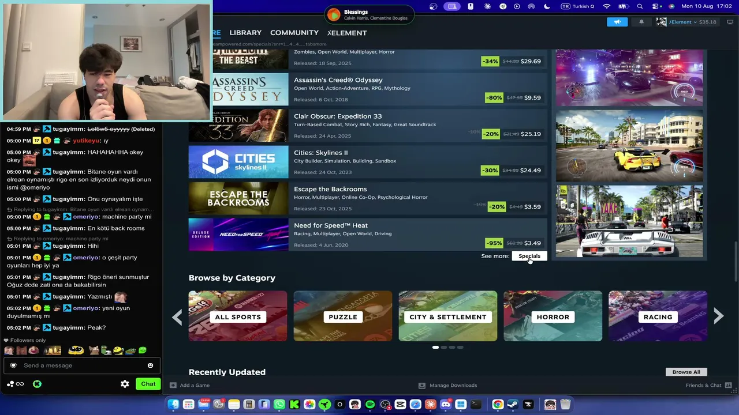Open Friends & Chat
Image resolution: width=739 pixels, height=415 pixels.
pos(709,386)
